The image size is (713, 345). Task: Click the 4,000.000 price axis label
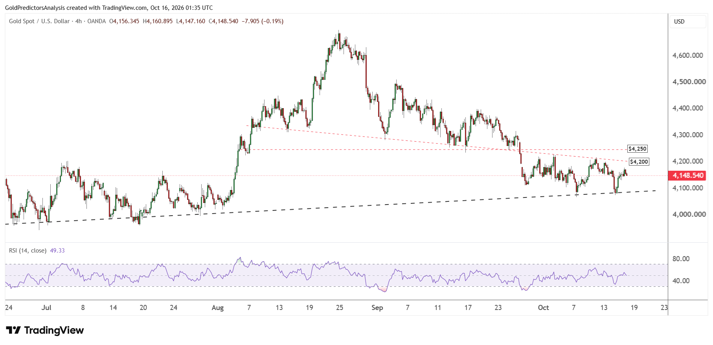coord(689,214)
